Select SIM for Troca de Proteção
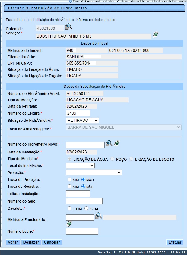Screen dimensions: 187x255 pos(70,180)
